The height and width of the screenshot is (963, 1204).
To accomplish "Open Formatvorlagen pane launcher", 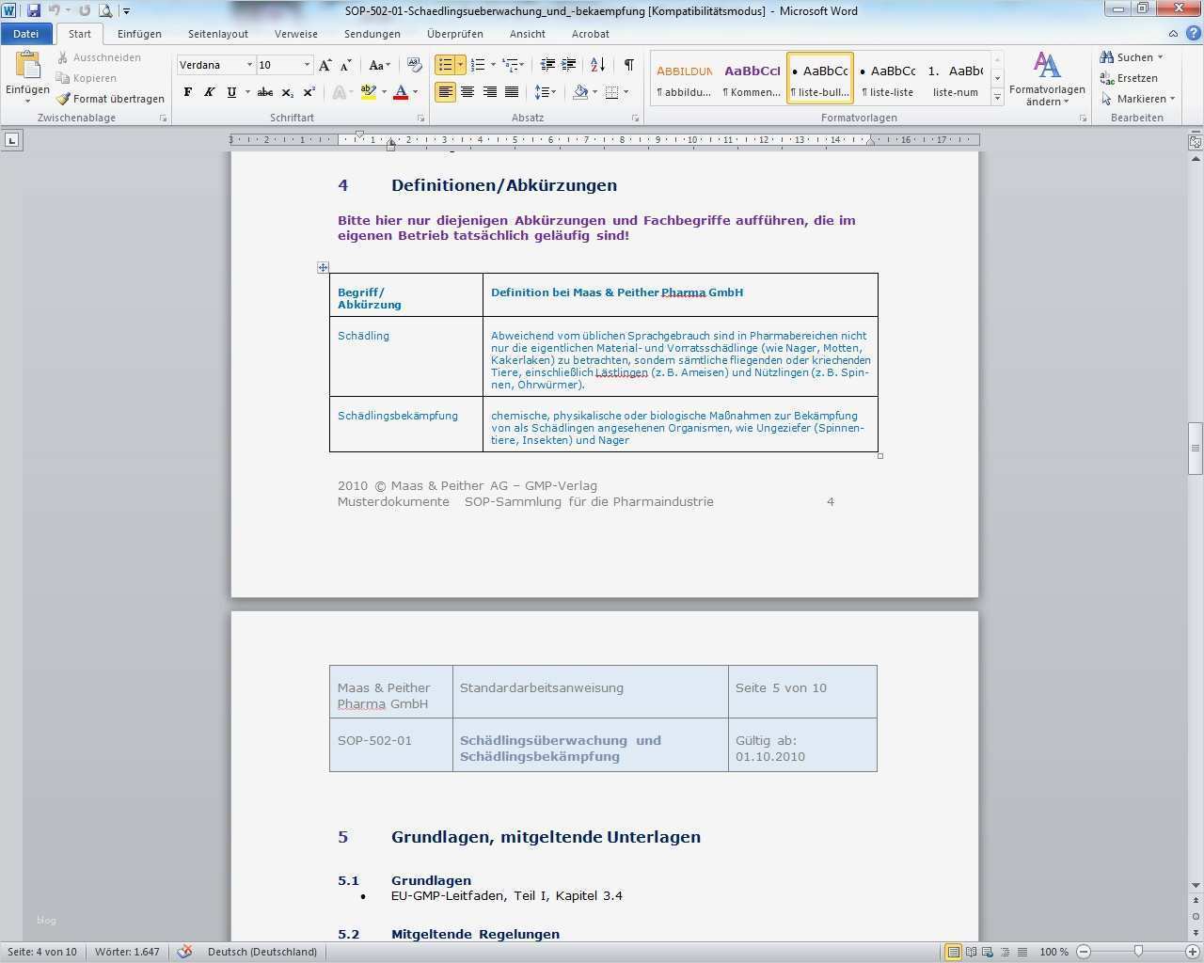I will 1084,118.
